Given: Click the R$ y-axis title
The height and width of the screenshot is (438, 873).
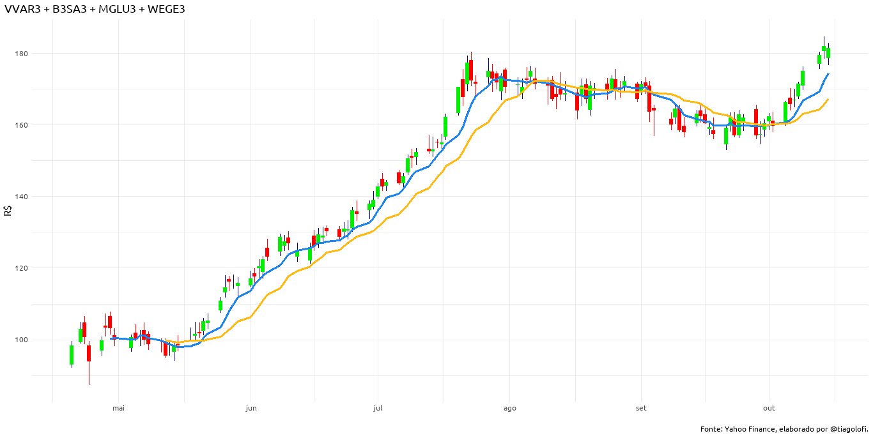Looking at the screenshot, I should click(8, 211).
